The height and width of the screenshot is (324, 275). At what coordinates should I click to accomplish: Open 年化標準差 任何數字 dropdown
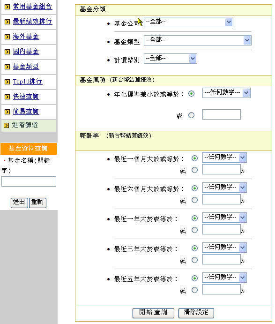226,93
